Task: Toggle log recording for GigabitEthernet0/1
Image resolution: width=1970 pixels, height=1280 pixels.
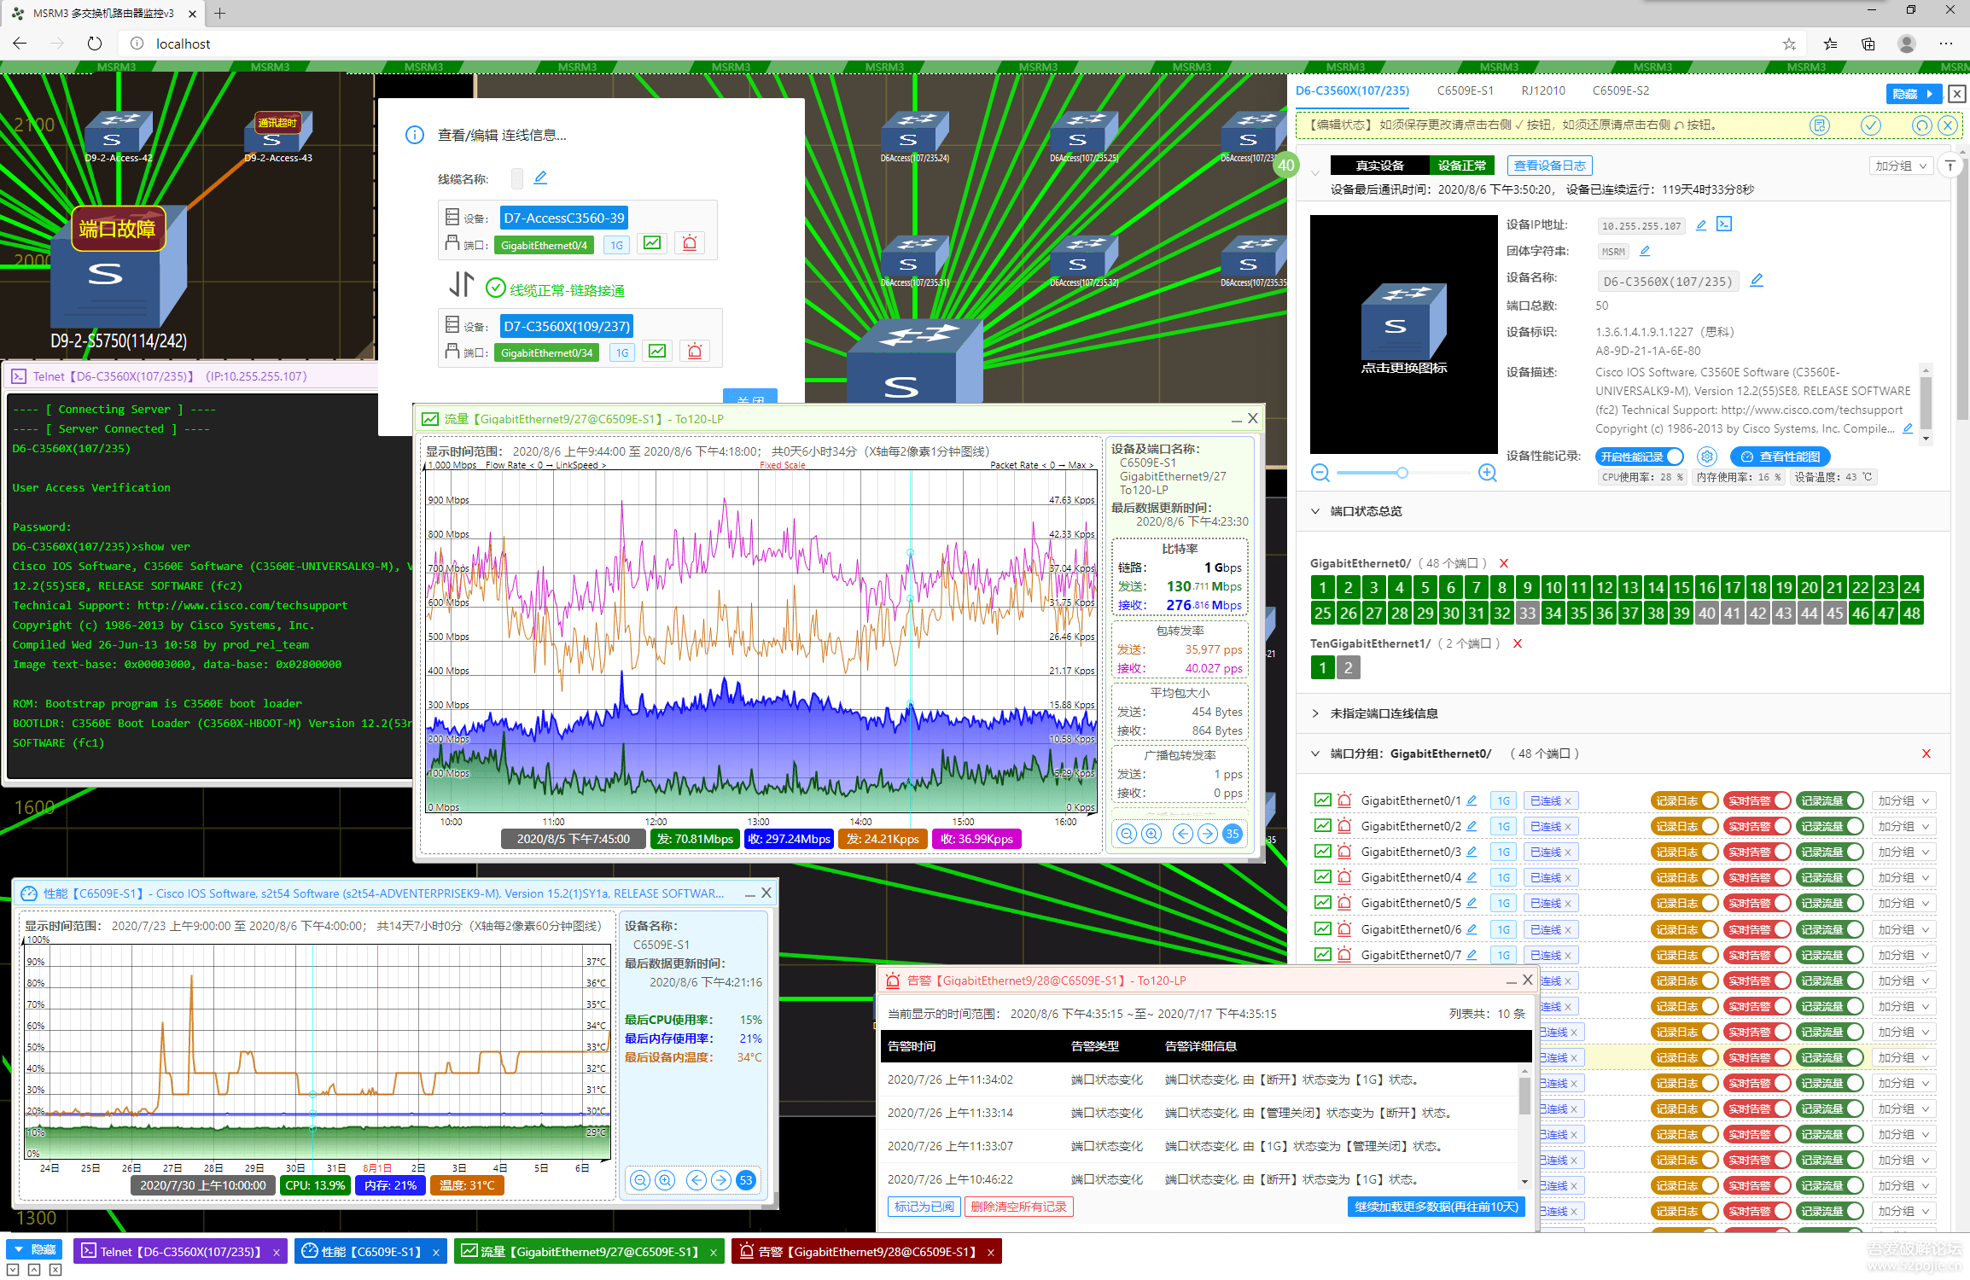Action: [1684, 800]
